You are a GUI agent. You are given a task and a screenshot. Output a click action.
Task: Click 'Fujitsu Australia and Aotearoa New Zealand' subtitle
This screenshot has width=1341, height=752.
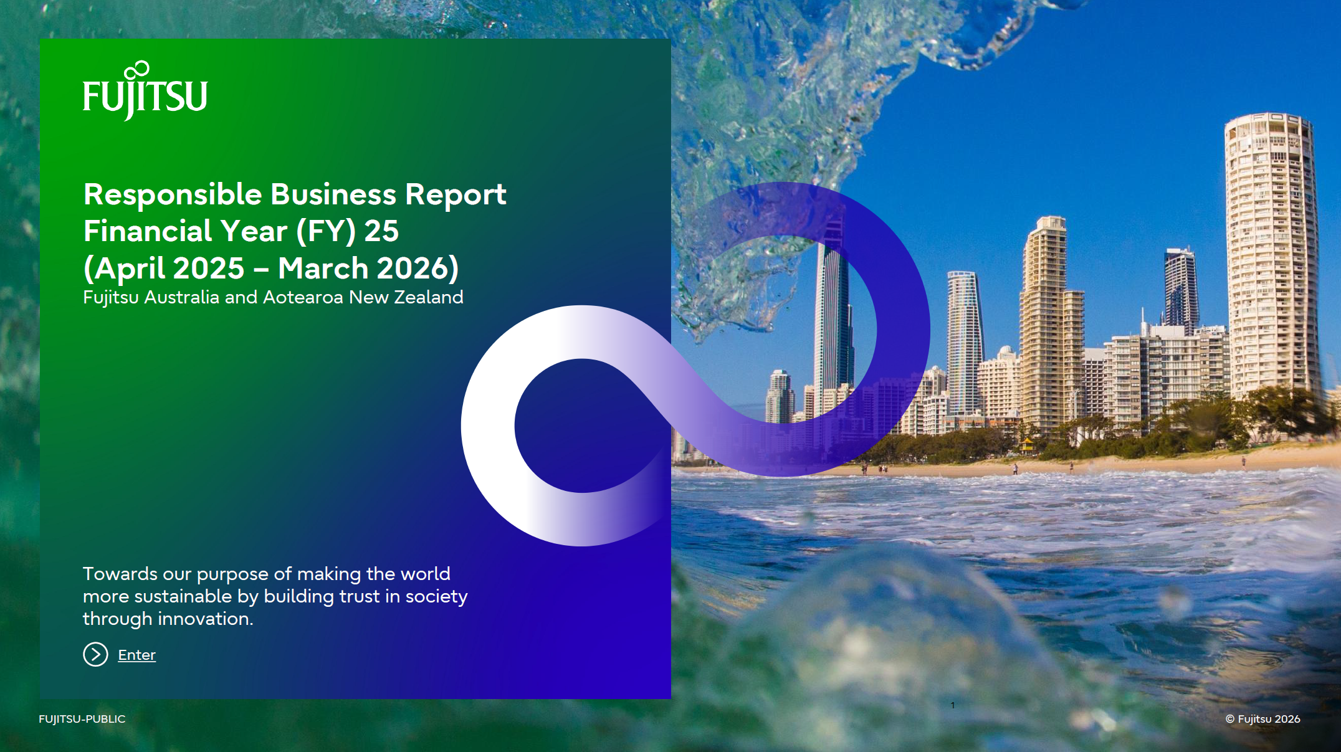(x=273, y=298)
